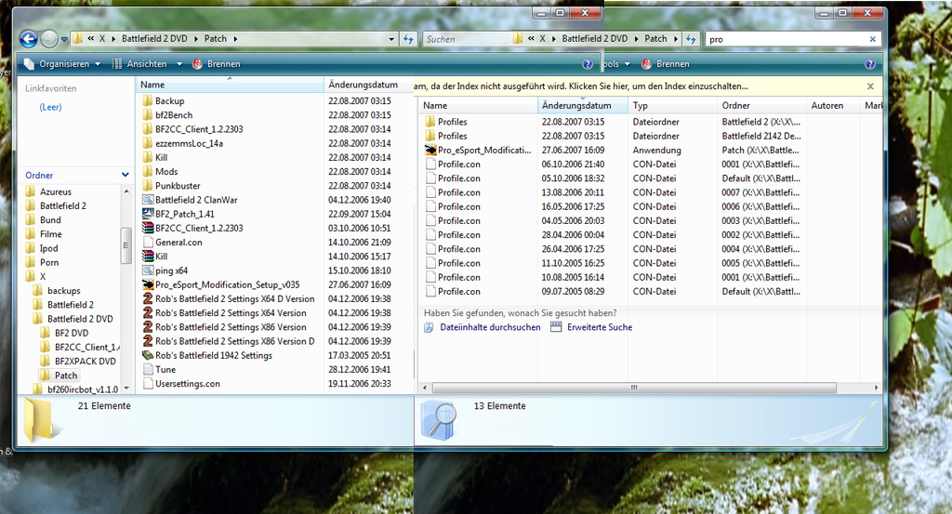Click refresh icon in left window address bar
This screenshot has height=514, width=952.
pyautogui.click(x=408, y=39)
